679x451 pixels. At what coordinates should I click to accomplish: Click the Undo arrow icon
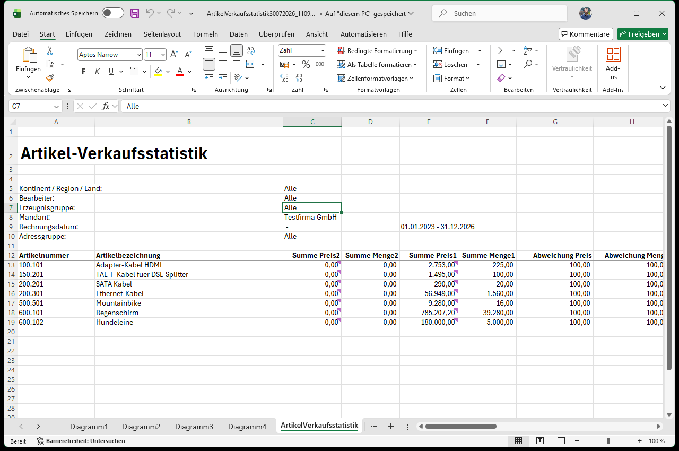tap(150, 13)
